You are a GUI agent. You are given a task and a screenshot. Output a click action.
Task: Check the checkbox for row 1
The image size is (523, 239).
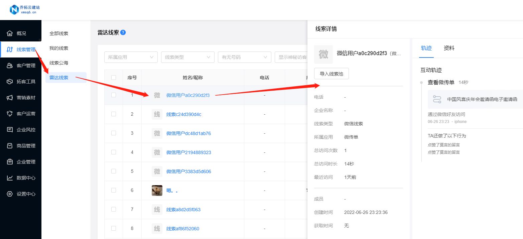(114, 95)
